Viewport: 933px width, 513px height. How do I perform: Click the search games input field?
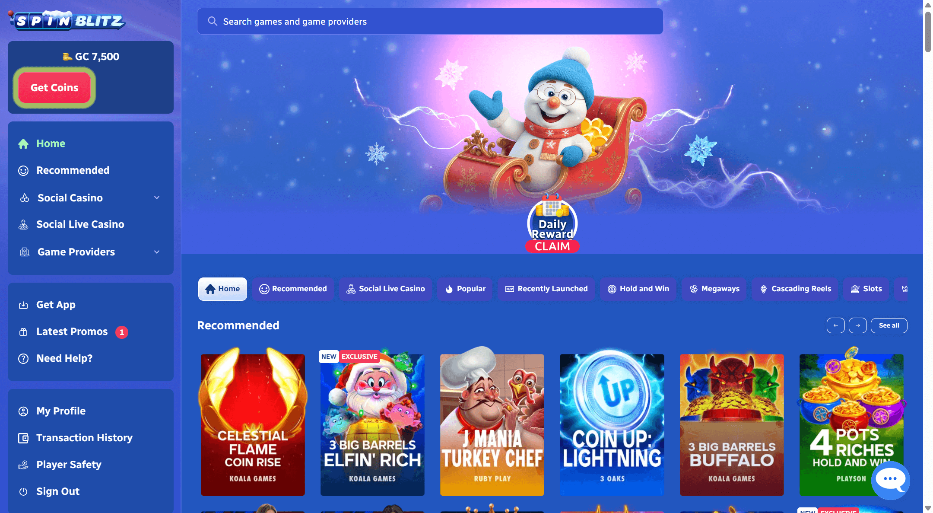click(430, 21)
